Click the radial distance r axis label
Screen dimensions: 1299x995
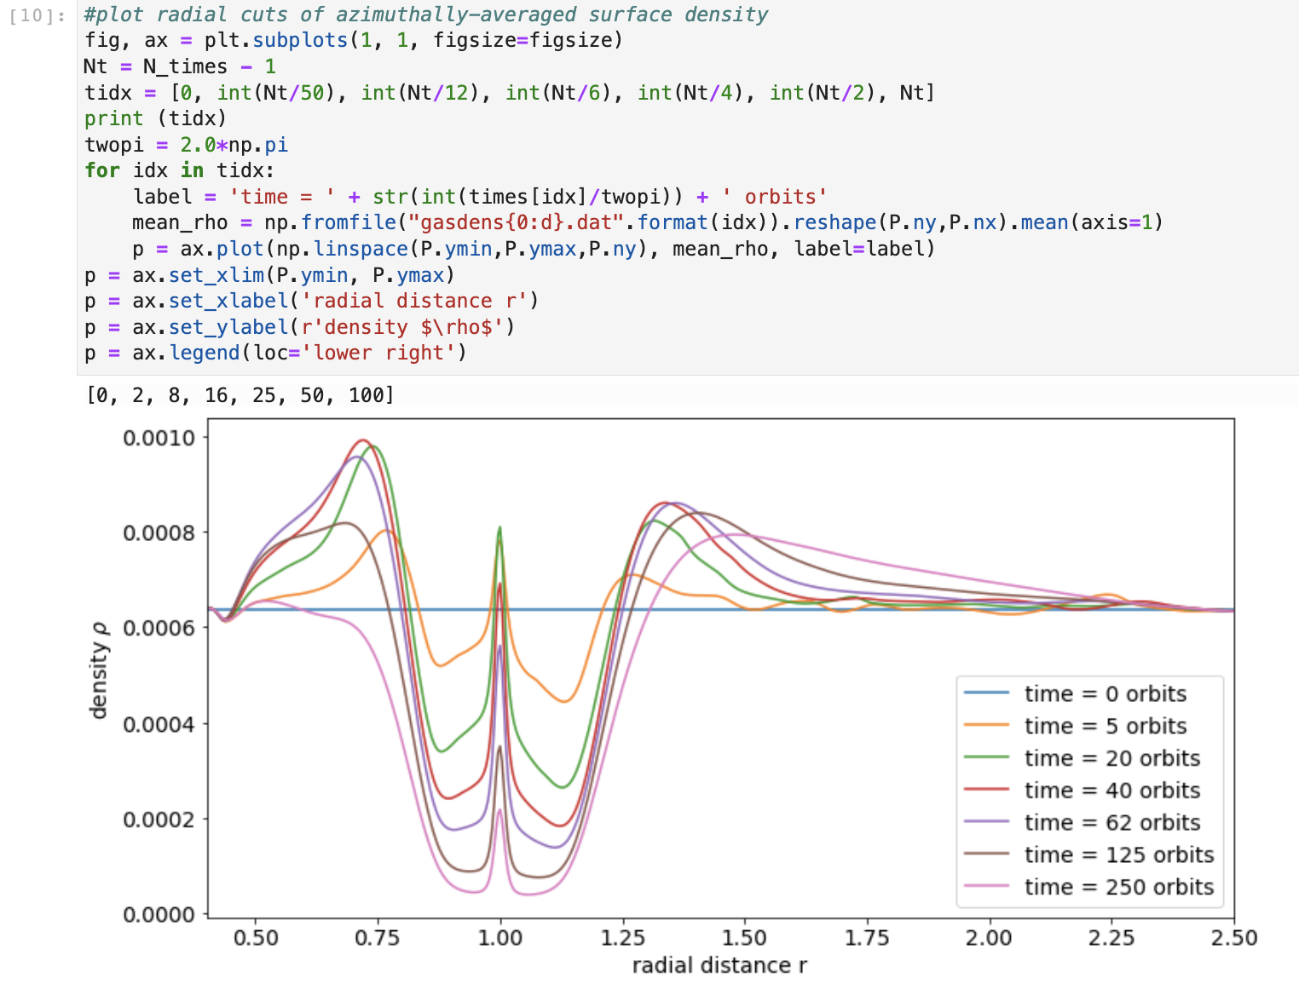tap(719, 965)
